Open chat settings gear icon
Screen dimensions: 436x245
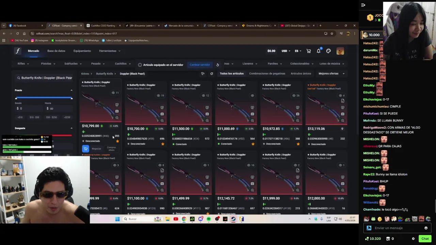point(413,239)
